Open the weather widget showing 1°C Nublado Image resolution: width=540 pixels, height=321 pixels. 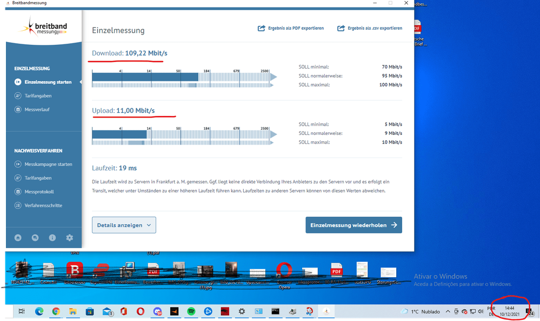pyautogui.click(x=420, y=312)
